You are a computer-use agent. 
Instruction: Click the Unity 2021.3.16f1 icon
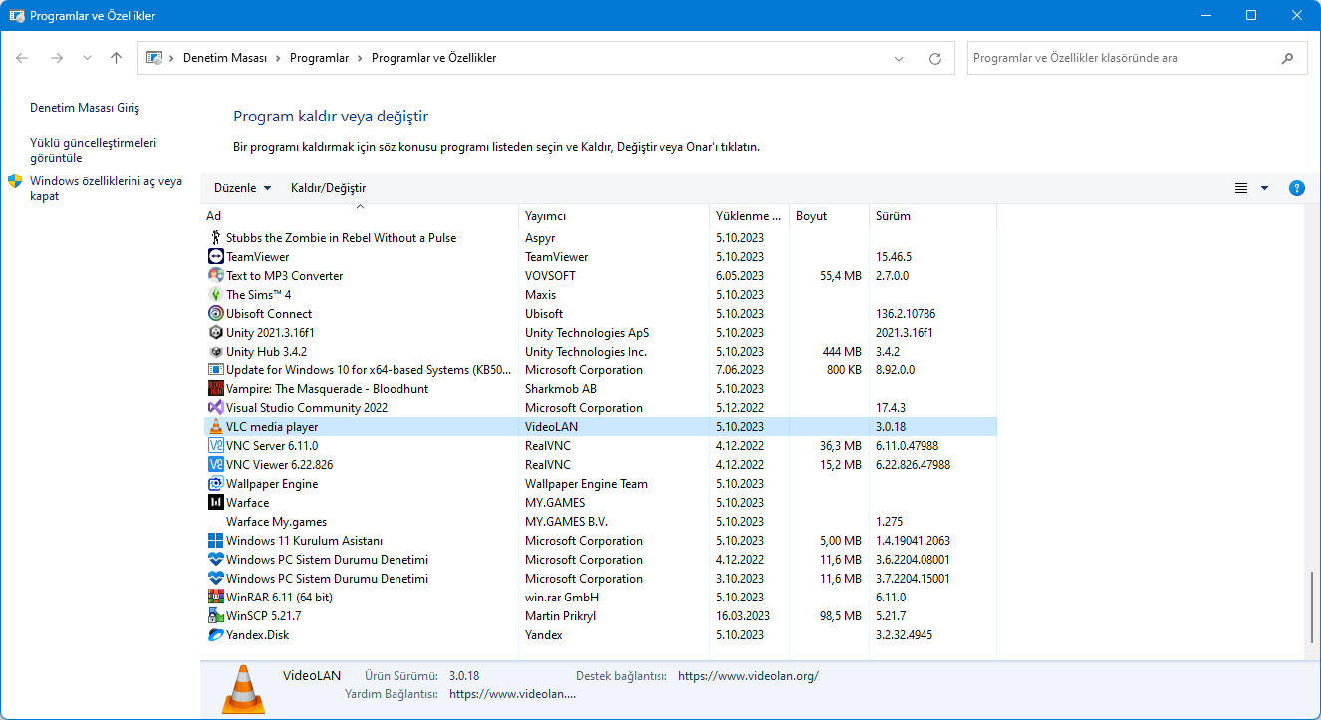pos(215,333)
